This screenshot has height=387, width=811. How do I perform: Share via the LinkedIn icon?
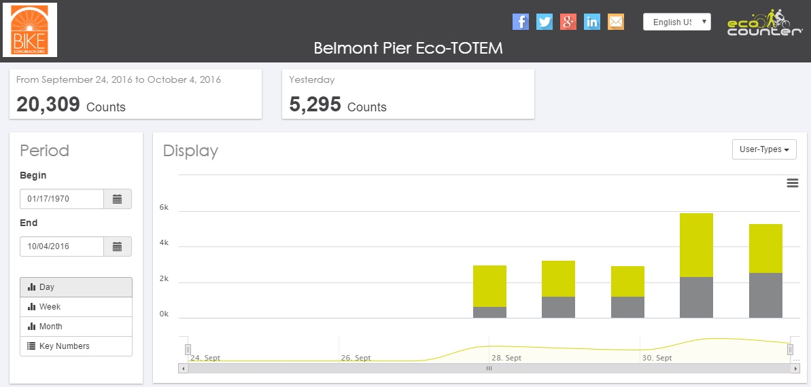click(x=592, y=22)
